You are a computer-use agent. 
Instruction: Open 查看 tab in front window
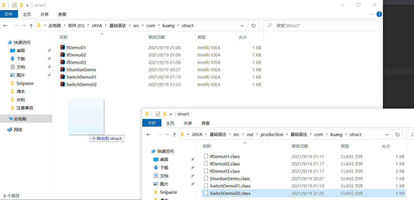pyautogui.click(x=206, y=123)
